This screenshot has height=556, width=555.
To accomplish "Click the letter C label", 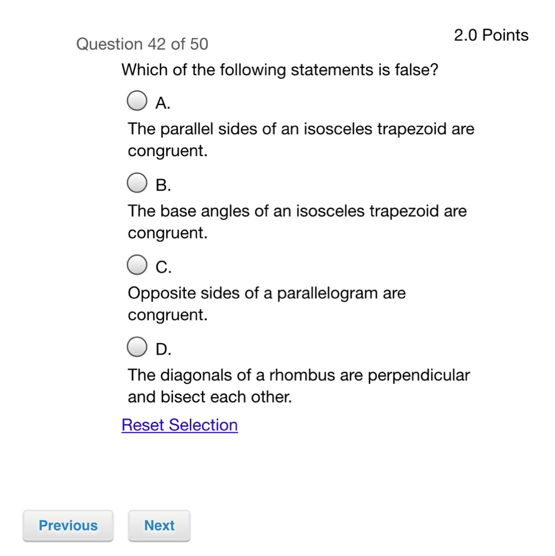I will click(164, 267).
